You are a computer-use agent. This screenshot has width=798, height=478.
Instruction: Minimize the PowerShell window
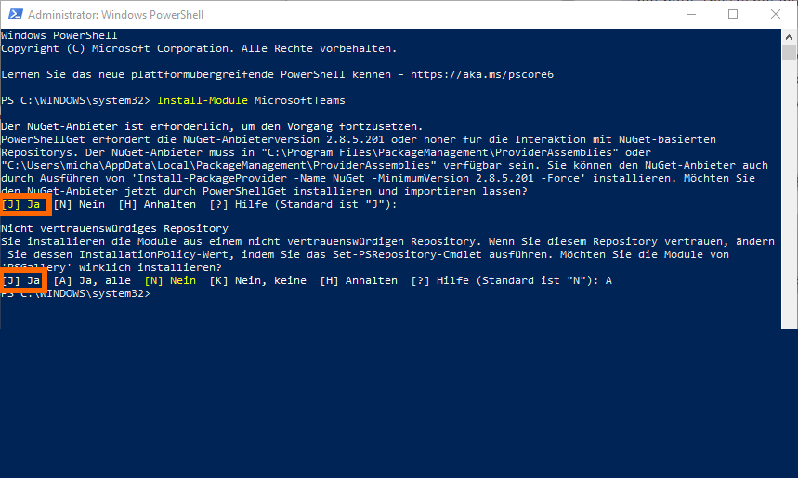point(690,14)
